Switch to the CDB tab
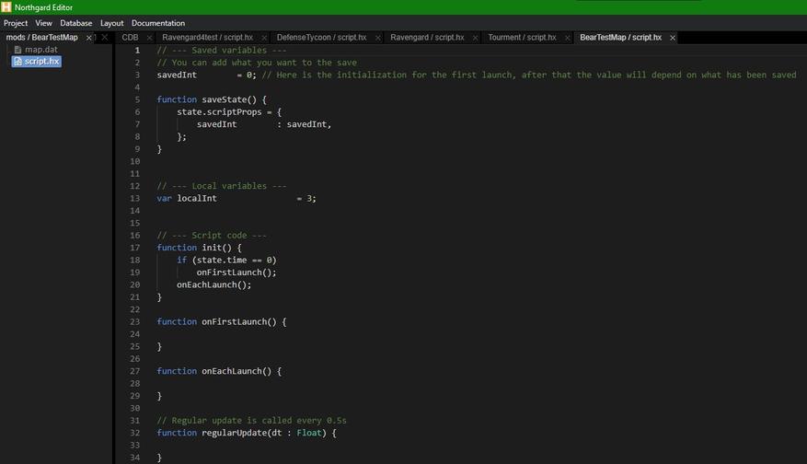This screenshot has width=807, height=464. (130, 38)
